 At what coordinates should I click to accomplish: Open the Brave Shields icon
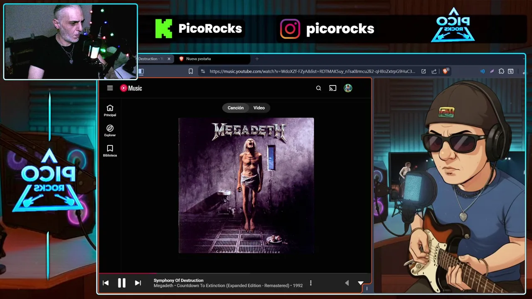click(446, 71)
